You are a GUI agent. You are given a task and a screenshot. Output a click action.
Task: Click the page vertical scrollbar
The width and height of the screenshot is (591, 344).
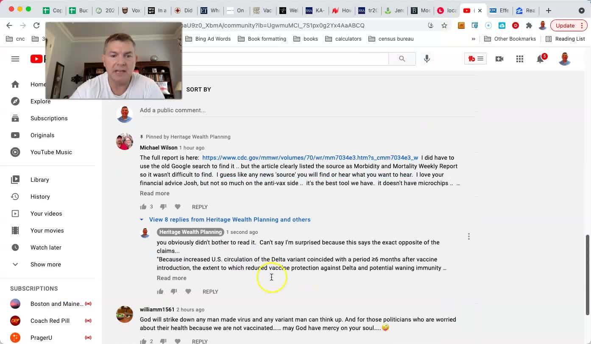tap(588, 274)
